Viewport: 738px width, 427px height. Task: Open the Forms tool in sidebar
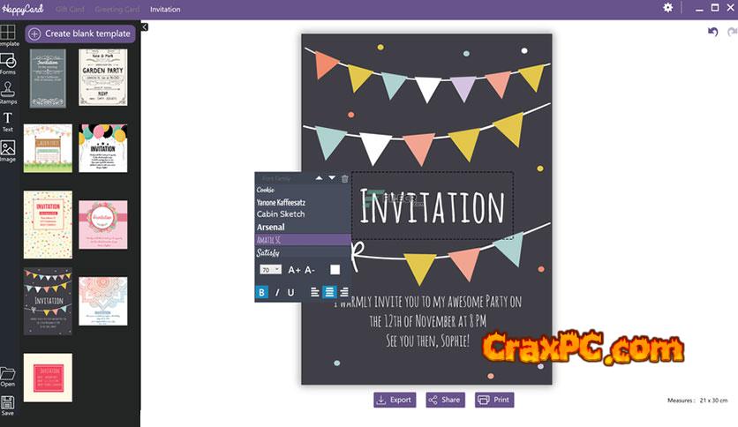coord(8,64)
